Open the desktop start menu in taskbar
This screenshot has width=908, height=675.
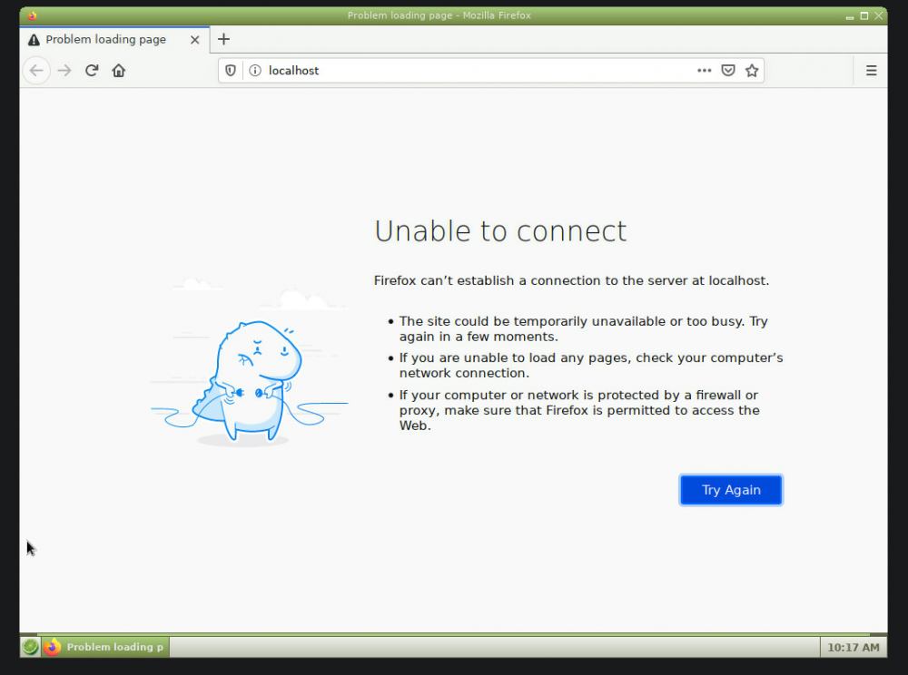(31, 647)
